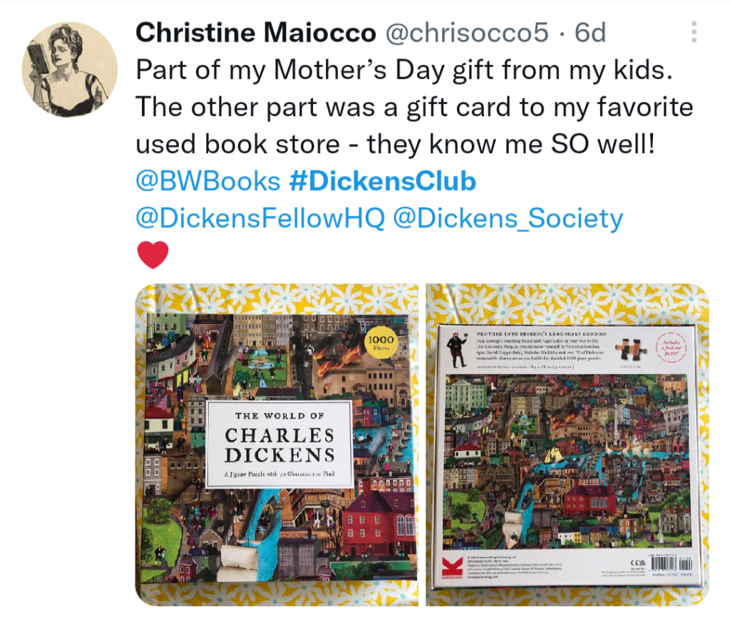Follow the #DickensClub hashtag link
Viewport: 730px width, 621px height.
click(x=383, y=181)
